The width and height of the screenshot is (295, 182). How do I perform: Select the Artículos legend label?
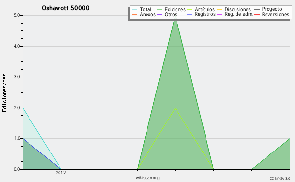coord(205,9)
